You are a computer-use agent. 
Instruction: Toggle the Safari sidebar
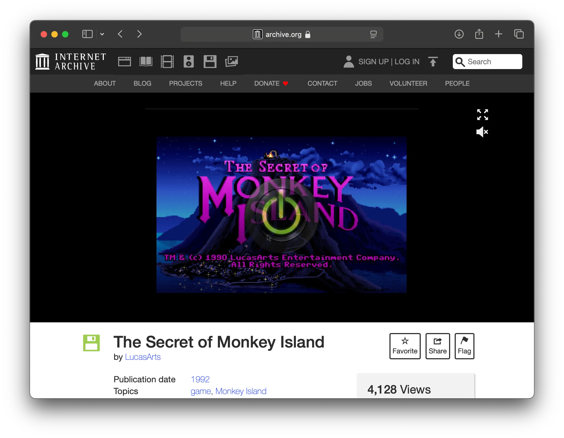87,34
